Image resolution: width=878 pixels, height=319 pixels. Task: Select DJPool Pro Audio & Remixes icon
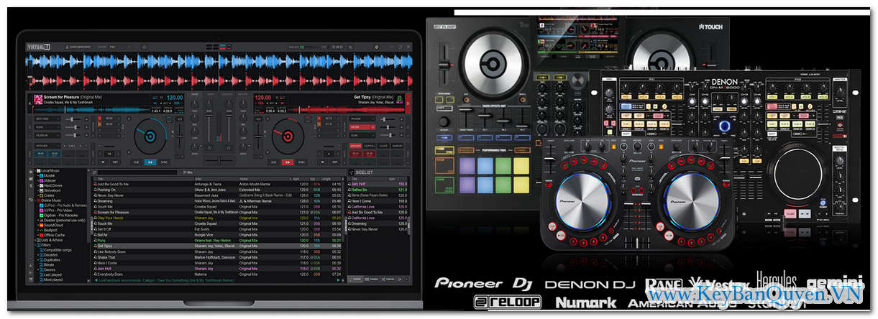point(42,205)
